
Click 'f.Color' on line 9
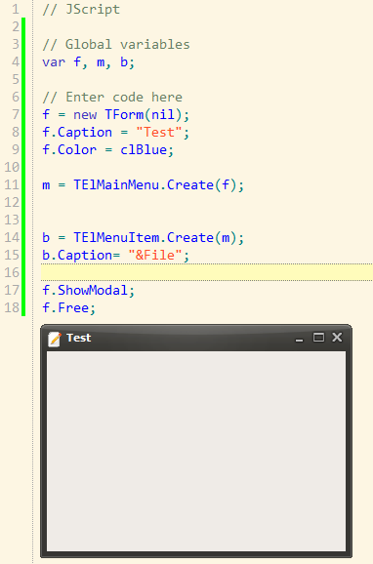pyautogui.click(x=69, y=150)
